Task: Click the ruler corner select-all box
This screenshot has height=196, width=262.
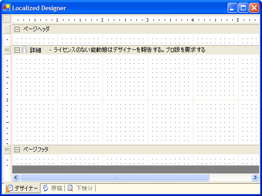Action: click(7, 19)
